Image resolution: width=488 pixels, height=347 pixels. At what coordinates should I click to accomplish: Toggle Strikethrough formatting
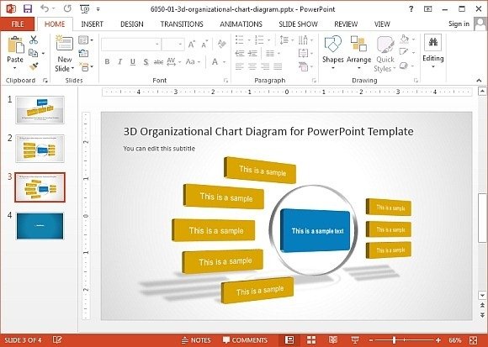pyautogui.click(x=158, y=62)
